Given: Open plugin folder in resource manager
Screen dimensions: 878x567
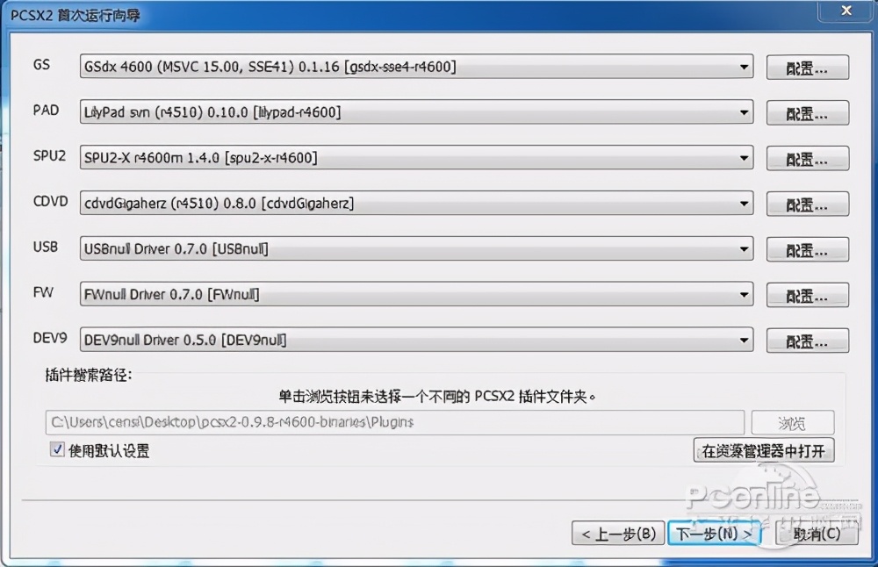Looking at the screenshot, I should tap(763, 450).
